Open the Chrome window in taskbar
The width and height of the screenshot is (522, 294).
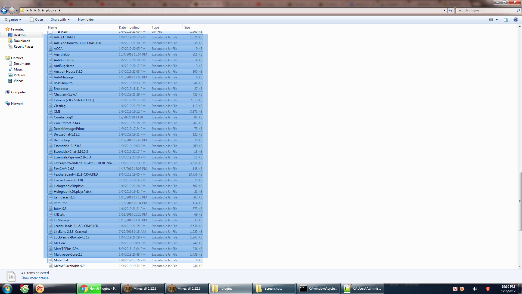pos(99,289)
